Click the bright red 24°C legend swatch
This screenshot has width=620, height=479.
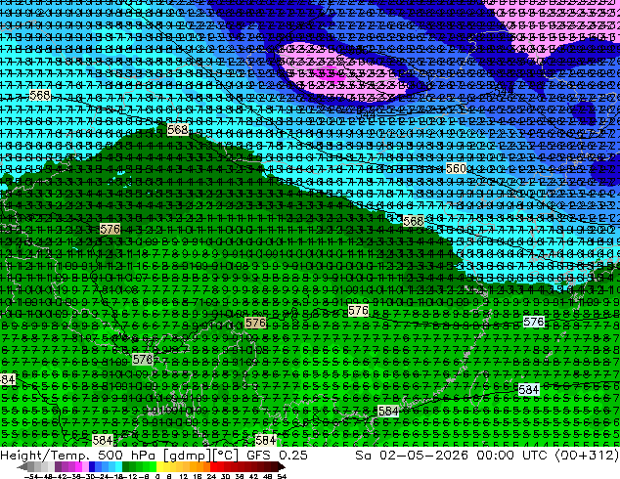213,466
